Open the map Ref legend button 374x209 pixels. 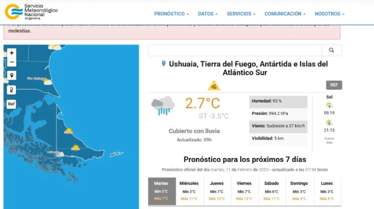tap(12, 104)
